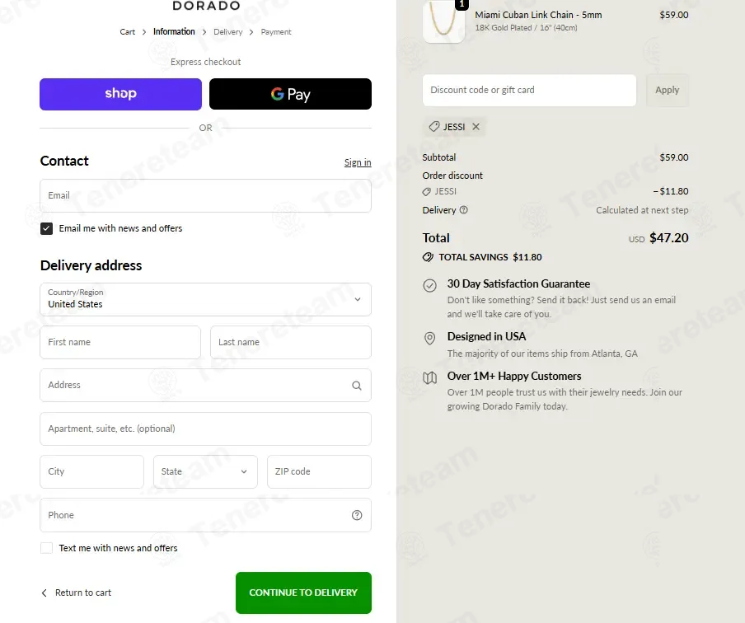The image size is (745, 623).
Task: Focus the Email input field
Action: click(205, 196)
